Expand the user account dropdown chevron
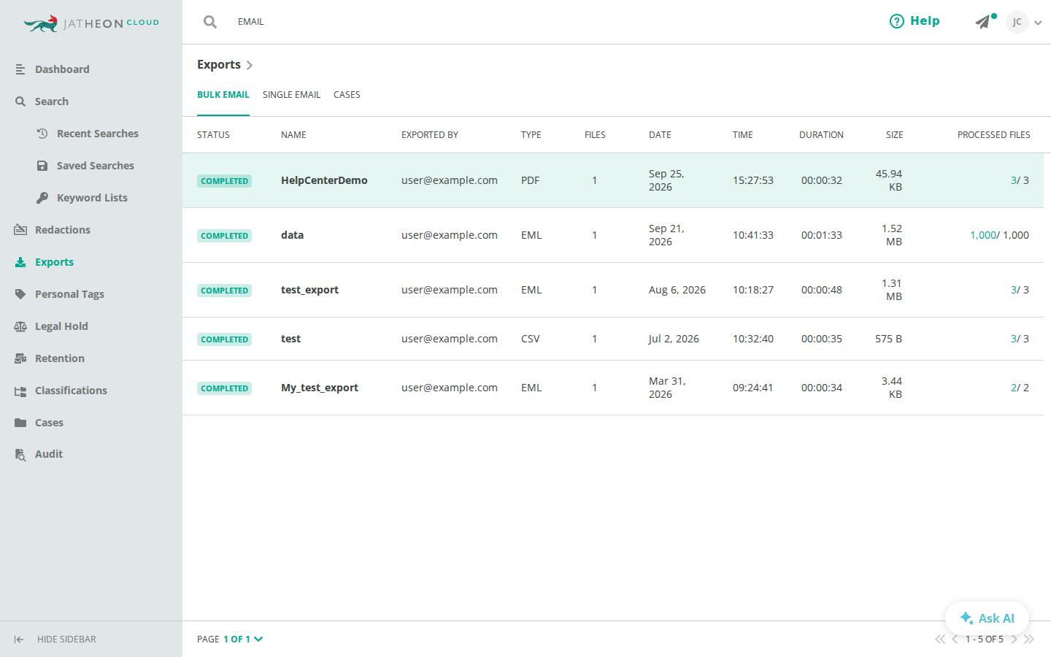 tap(1038, 23)
